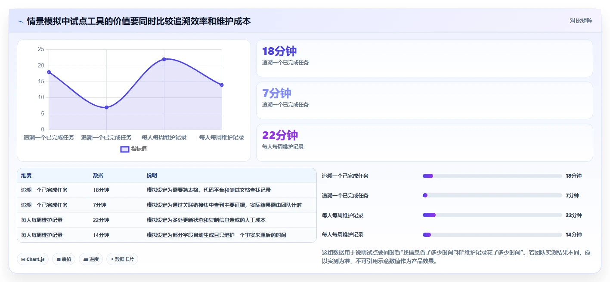Open the 22分钟 stat card

424,143
